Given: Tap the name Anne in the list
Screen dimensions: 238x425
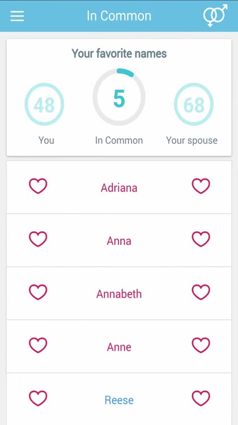Looking at the screenshot, I should [x=119, y=347].
